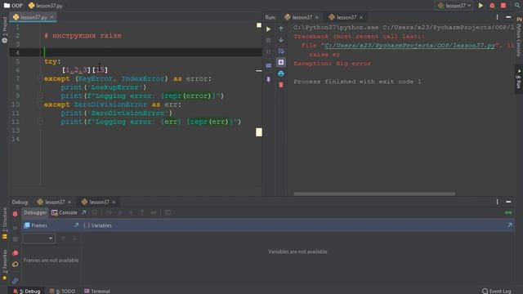Screen dimensions: 523x294
Task: Open the Project tool window
Action: pos(4,31)
